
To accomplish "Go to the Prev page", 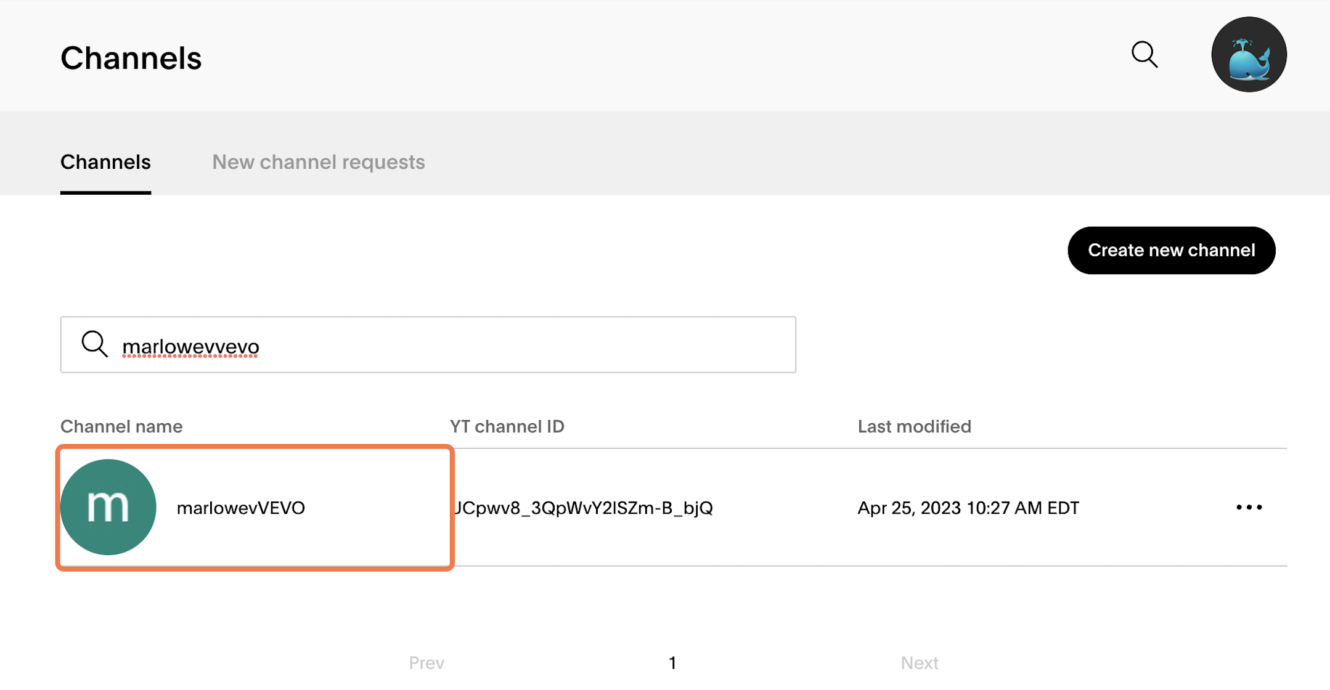I will pyautogui.click(x=426, y=663).
